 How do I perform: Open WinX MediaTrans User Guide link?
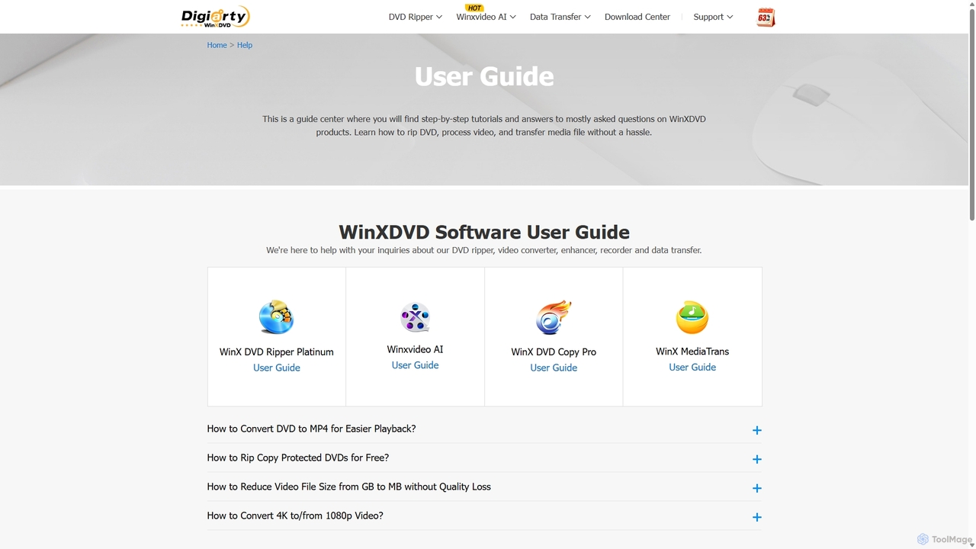692,367
